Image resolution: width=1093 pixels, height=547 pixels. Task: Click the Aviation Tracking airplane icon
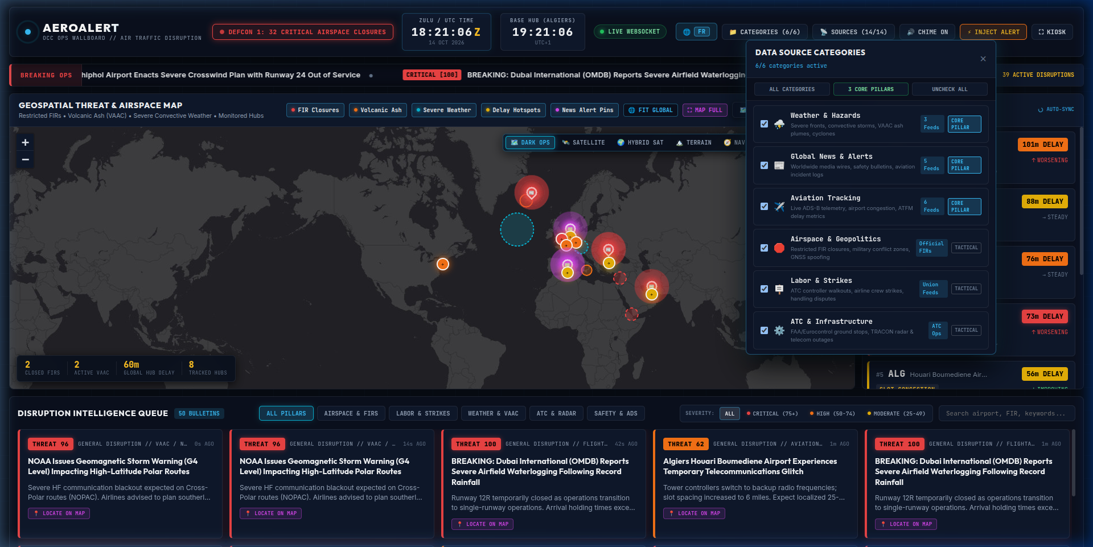click(779, 207)
